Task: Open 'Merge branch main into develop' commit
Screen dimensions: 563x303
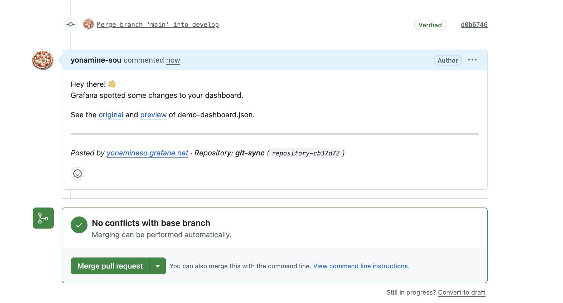Action: (158, 24)
